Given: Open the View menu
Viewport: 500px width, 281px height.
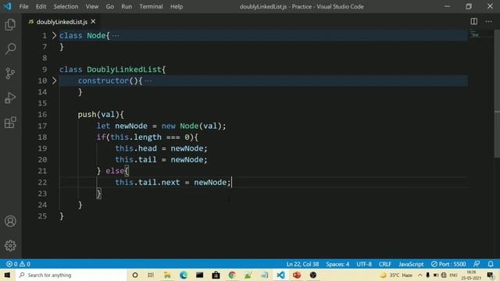Looking at the screenshot, I should coord(92,6).
